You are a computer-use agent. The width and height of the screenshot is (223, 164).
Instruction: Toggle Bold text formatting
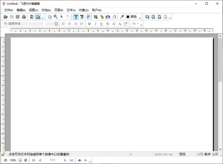(x=89, y=24)
